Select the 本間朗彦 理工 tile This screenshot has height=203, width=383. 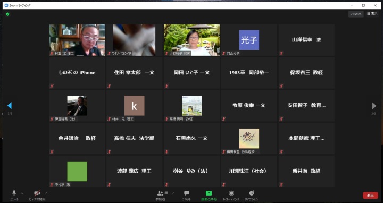(306, 138)
